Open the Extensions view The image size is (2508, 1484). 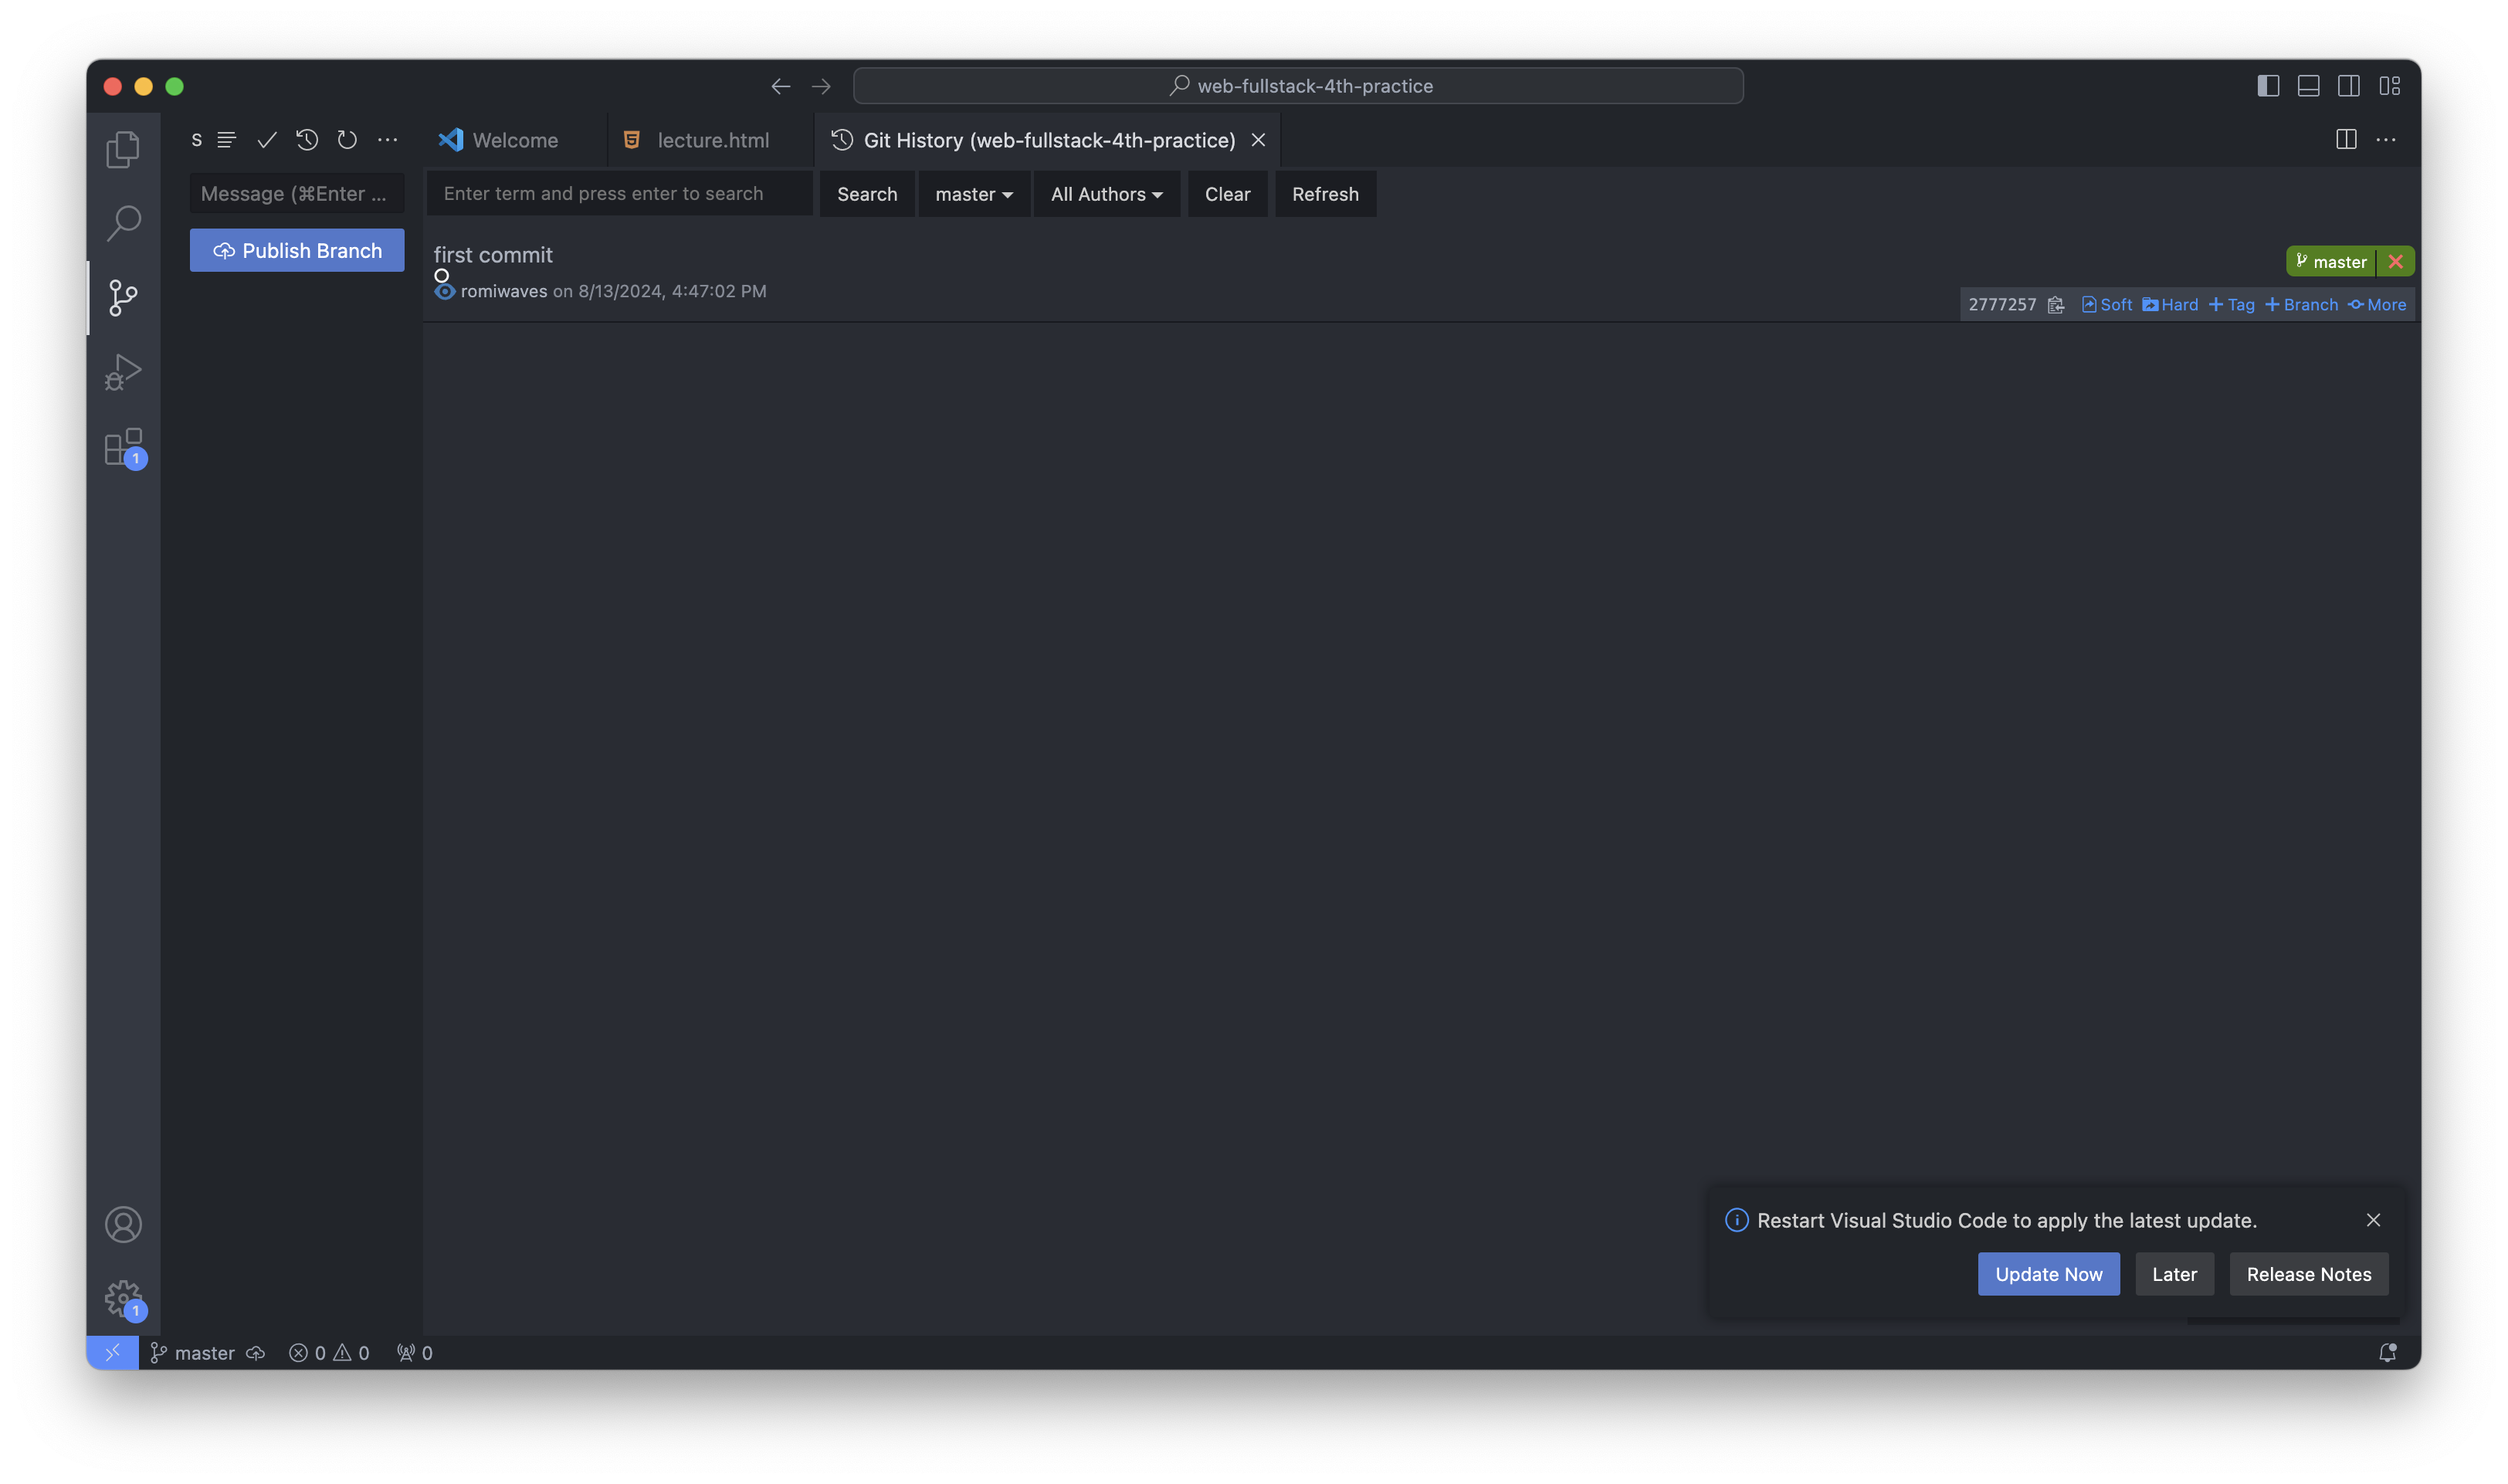123,447
